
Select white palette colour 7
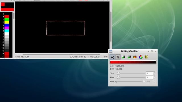click(x=7, y=34)
